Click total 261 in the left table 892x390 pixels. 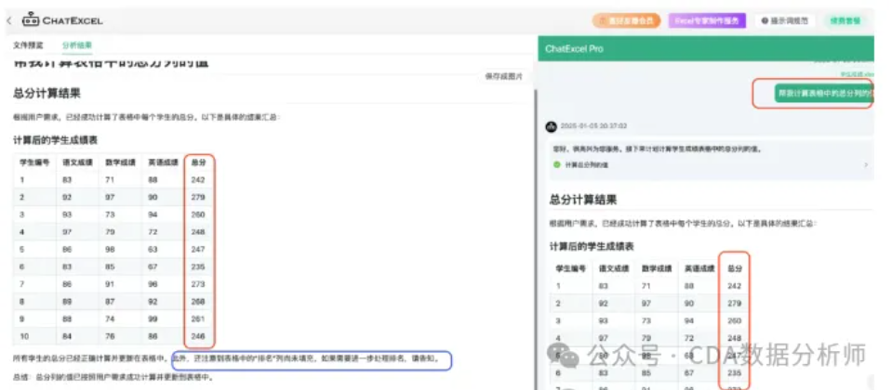pyautogui.click(x=198, y=318)
